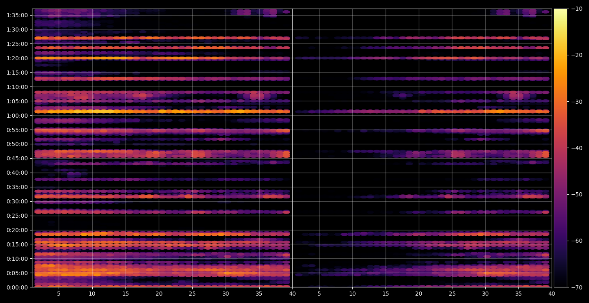The width and height of the screenshot is (589, 303).
Task: Select the 0:15:00 y-axis label
Action: tap(17, 244)
